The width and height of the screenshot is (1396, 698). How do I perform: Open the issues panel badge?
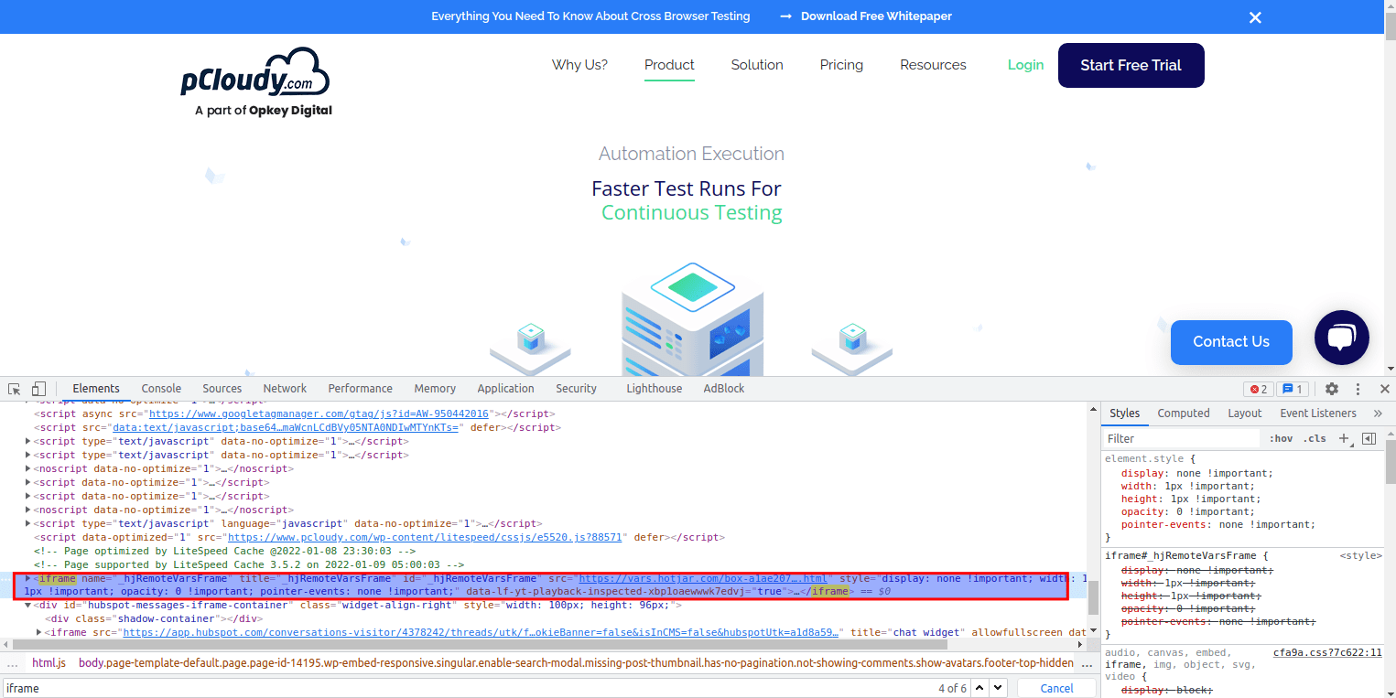pyautogui.click(x=1292, y=389)
